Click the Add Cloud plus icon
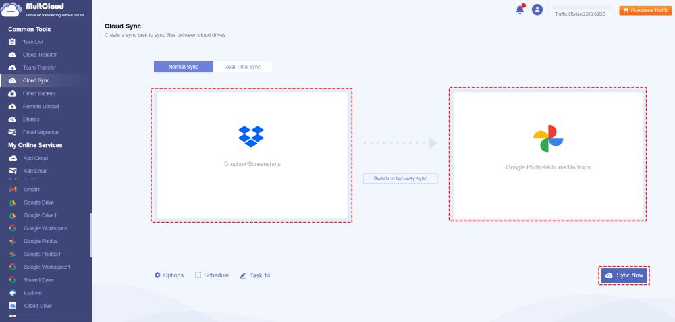Viewport: 675px width, 322px height. pyautogui.click(x=12, y=159)
